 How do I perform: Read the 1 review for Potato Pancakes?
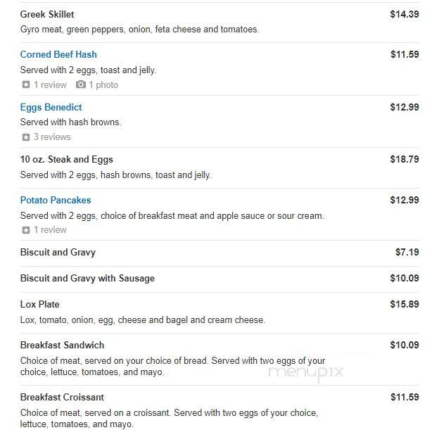pos(50,230)
